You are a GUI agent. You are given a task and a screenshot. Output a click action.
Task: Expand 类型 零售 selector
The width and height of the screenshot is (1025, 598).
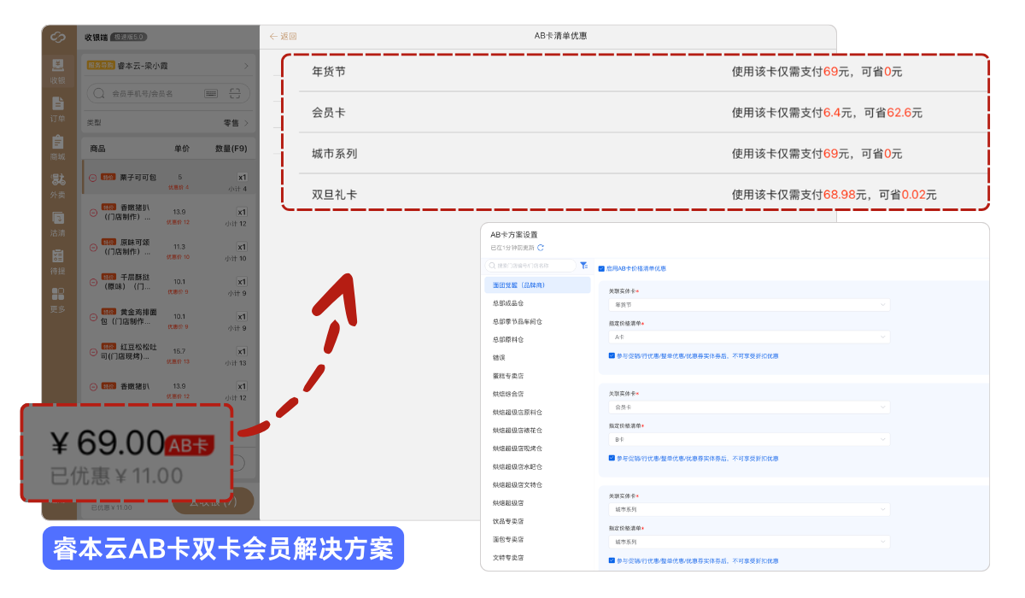[237, 123]
